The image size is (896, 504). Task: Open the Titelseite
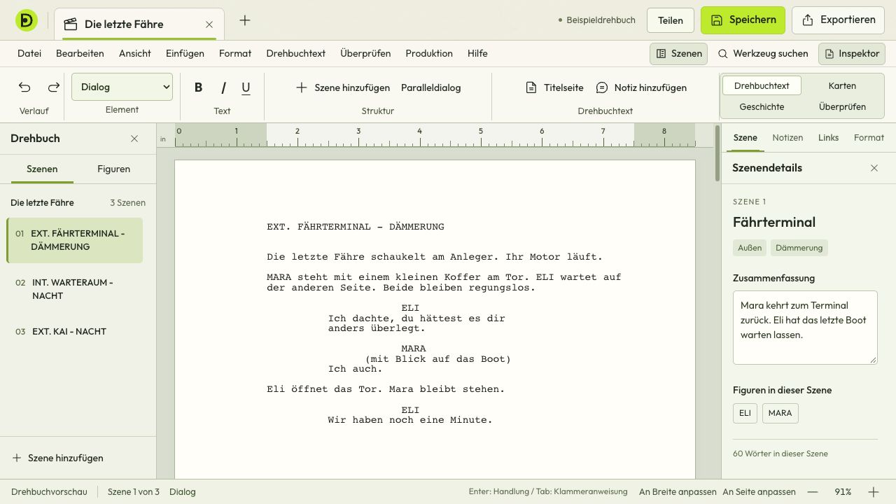(554, 87)
